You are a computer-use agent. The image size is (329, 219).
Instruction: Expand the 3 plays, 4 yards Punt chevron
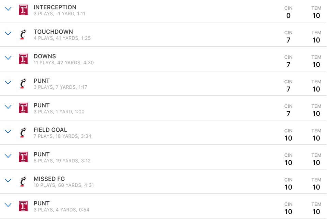point(8,205)
